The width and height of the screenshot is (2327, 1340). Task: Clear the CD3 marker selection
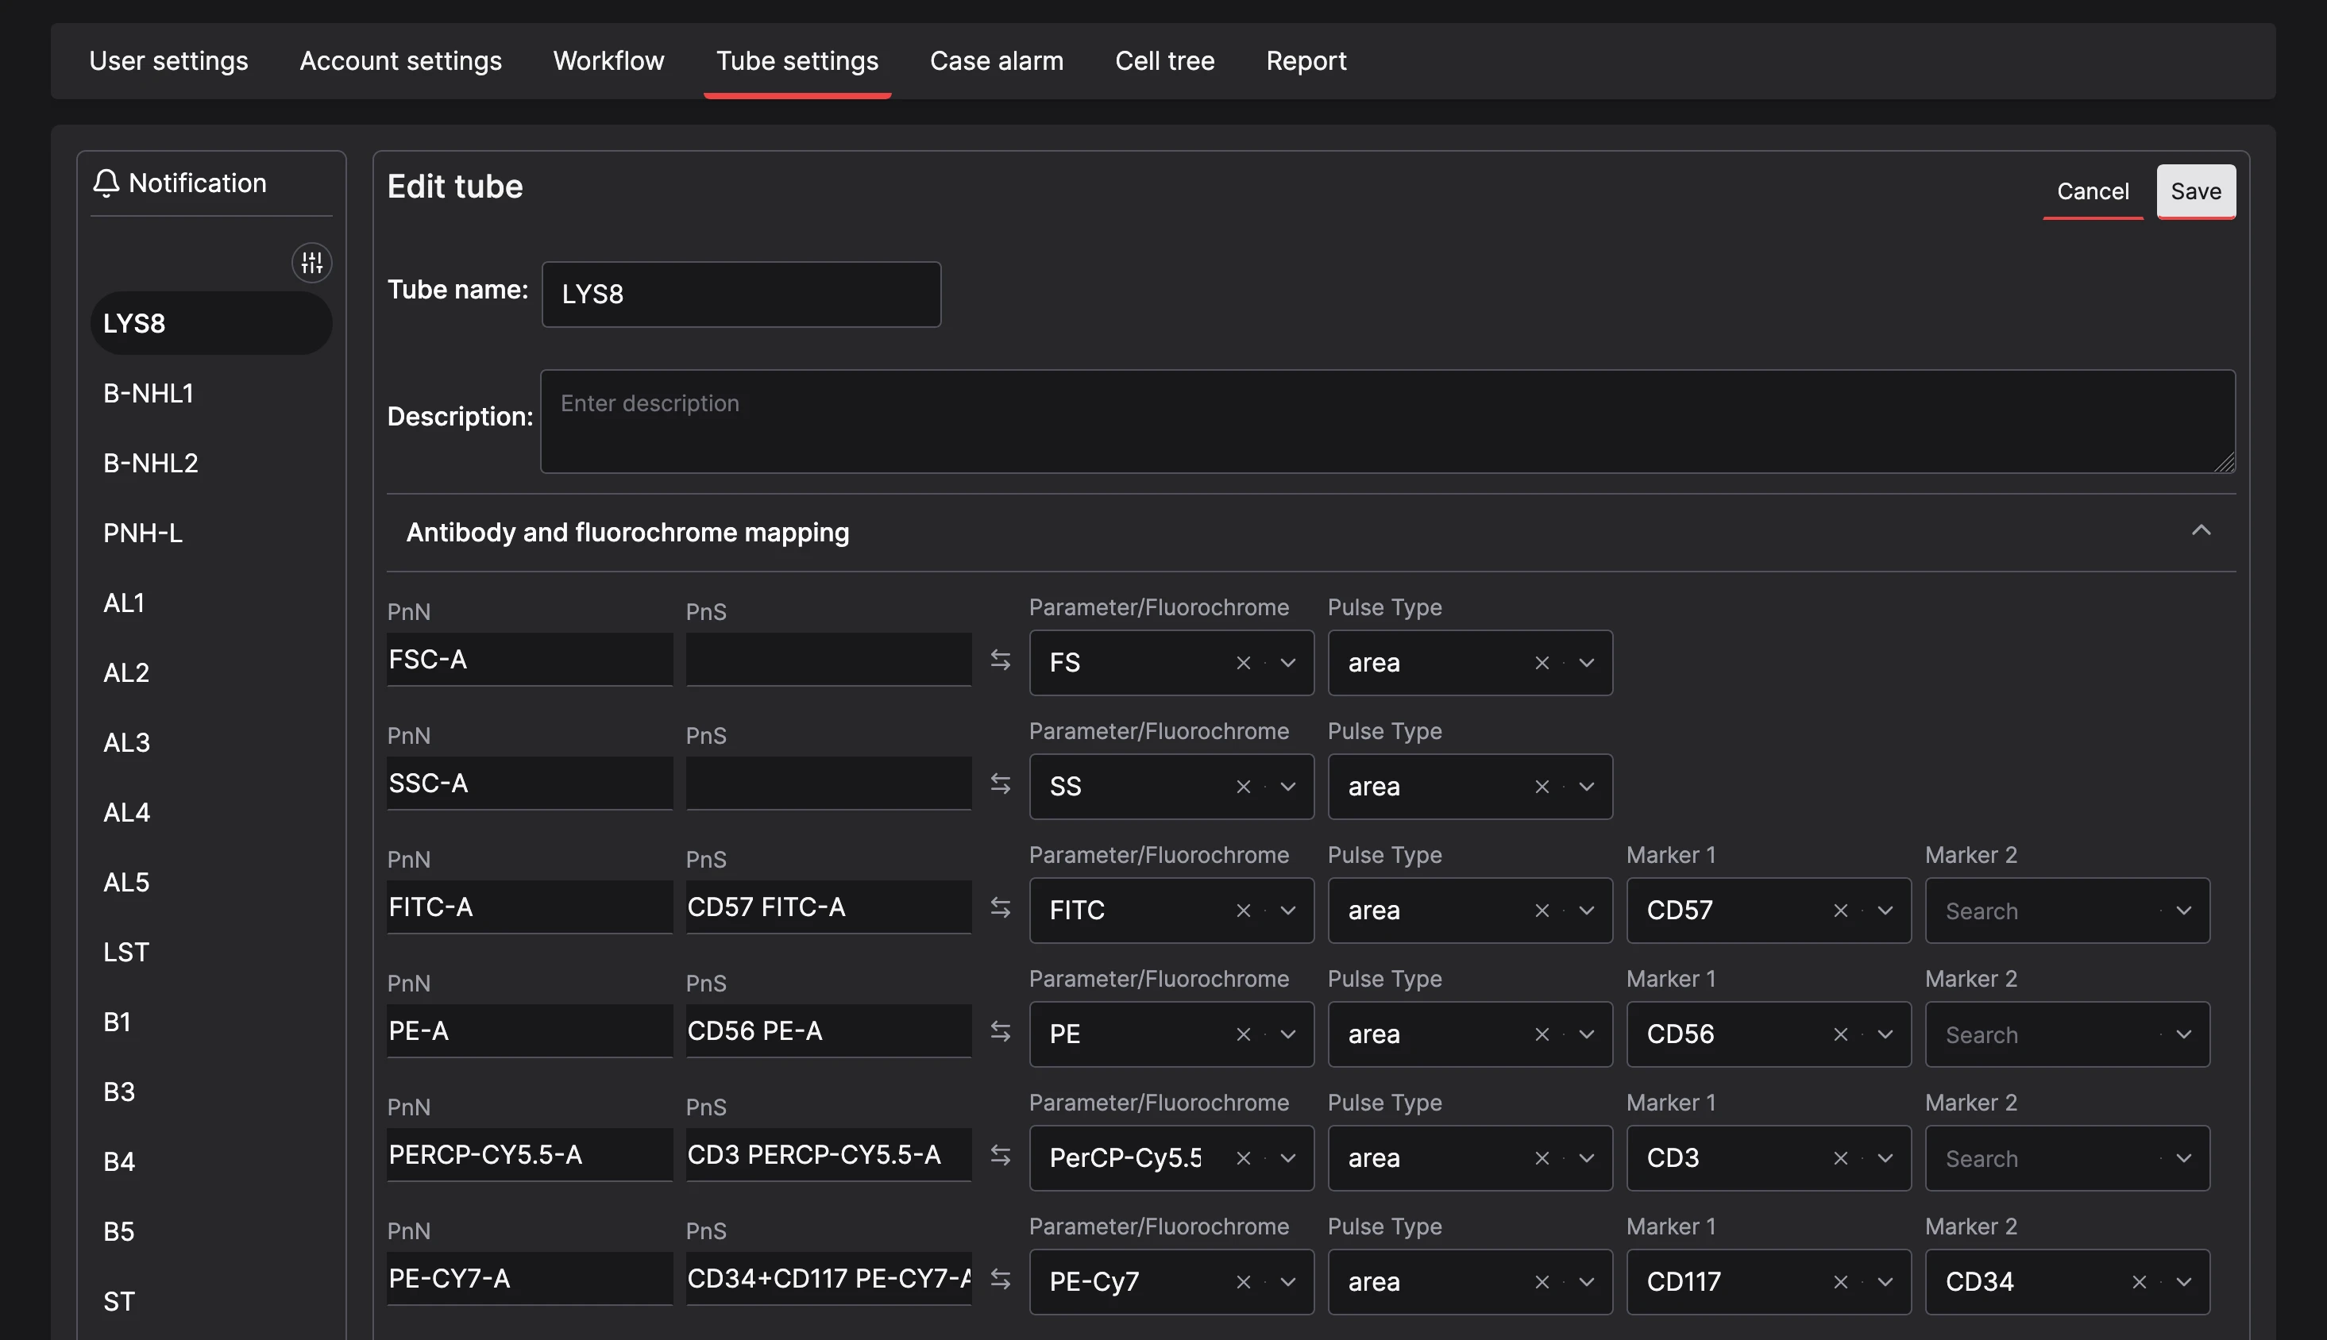(x=1841, y=1157)
